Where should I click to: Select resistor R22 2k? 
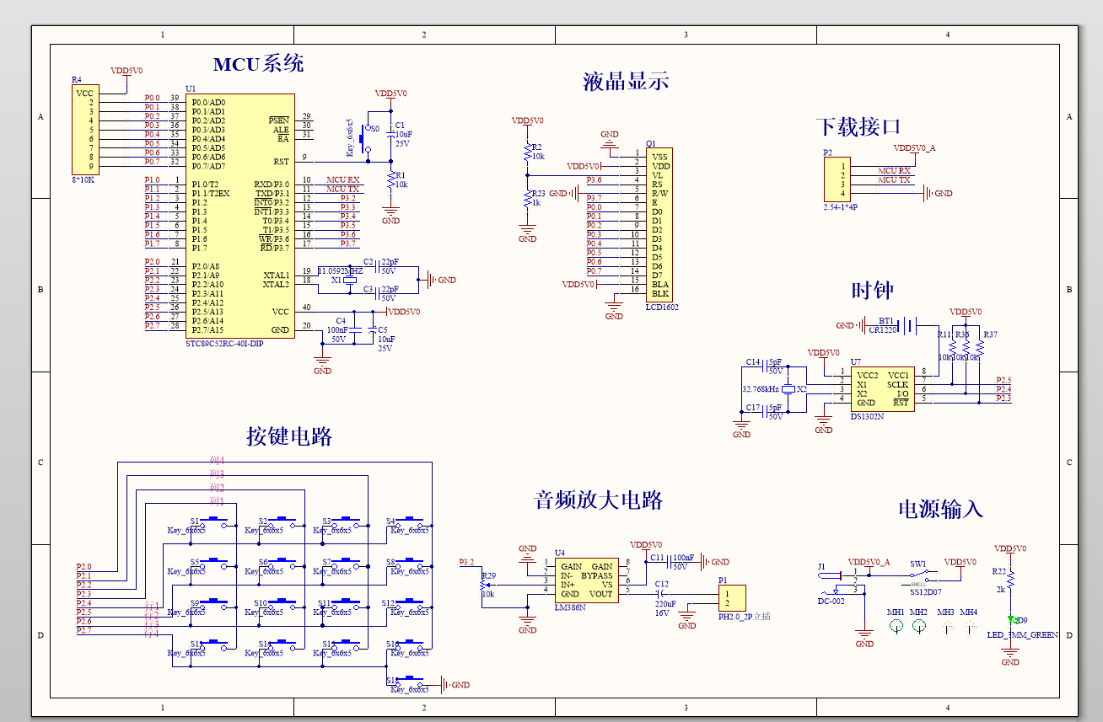click(x=1010, y=578)
